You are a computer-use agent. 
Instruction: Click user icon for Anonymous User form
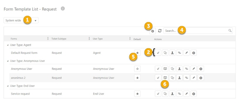click(x=179, y=69)
